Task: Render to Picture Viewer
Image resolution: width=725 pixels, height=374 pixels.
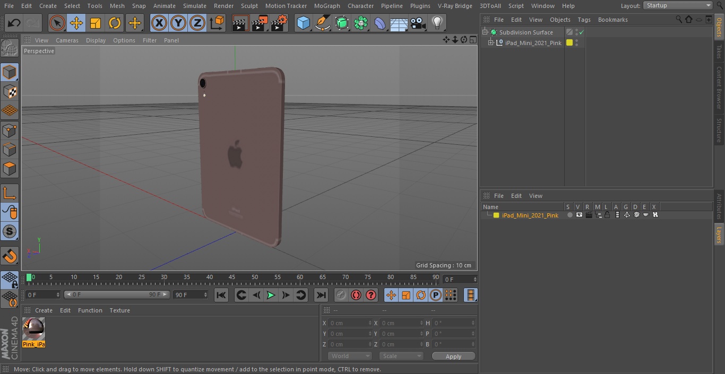Action: pos(260,23)
